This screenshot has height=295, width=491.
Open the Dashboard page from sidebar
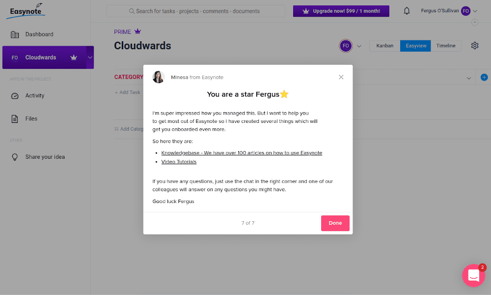(39, 34)
